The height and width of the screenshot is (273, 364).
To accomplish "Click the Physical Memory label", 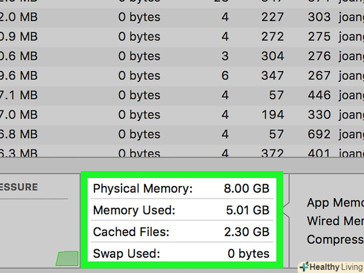I will click(142, 188).
